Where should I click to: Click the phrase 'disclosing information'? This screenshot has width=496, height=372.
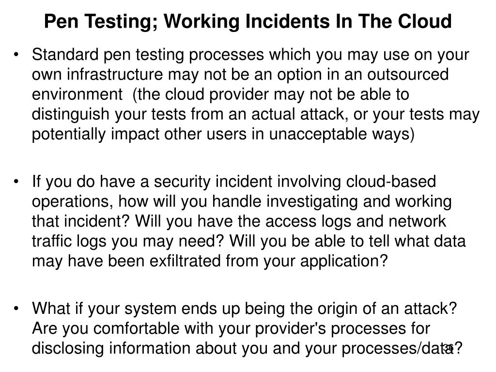pos(111,348)
